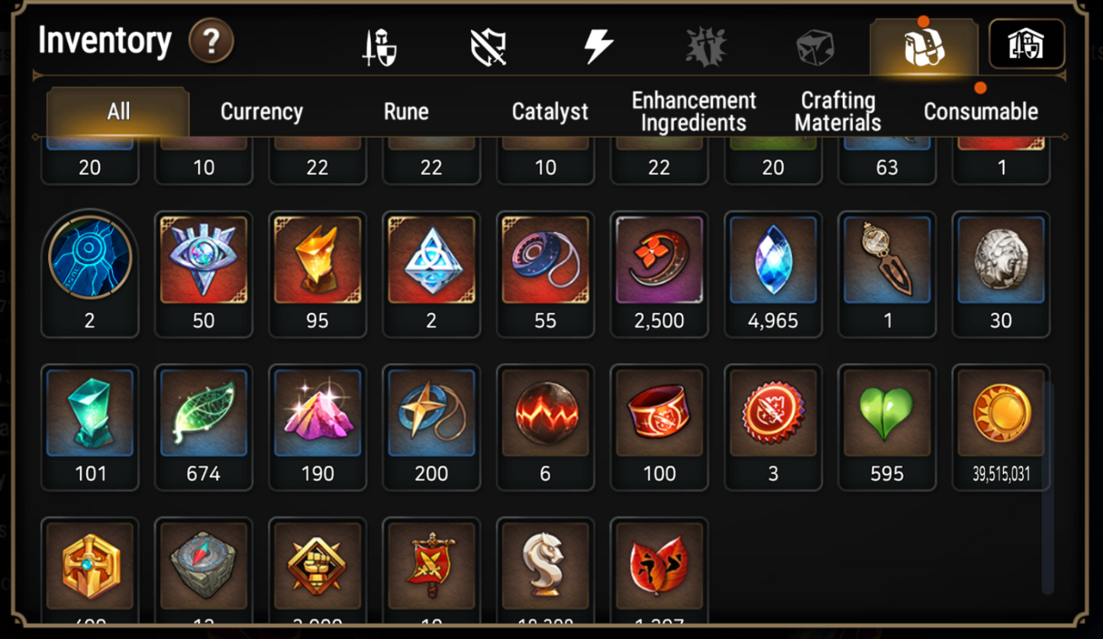Viewport: 1103px width, 639px height.
Task: Open the castle building icon button
Action: pyautogui.click(x=1027, y=44)
